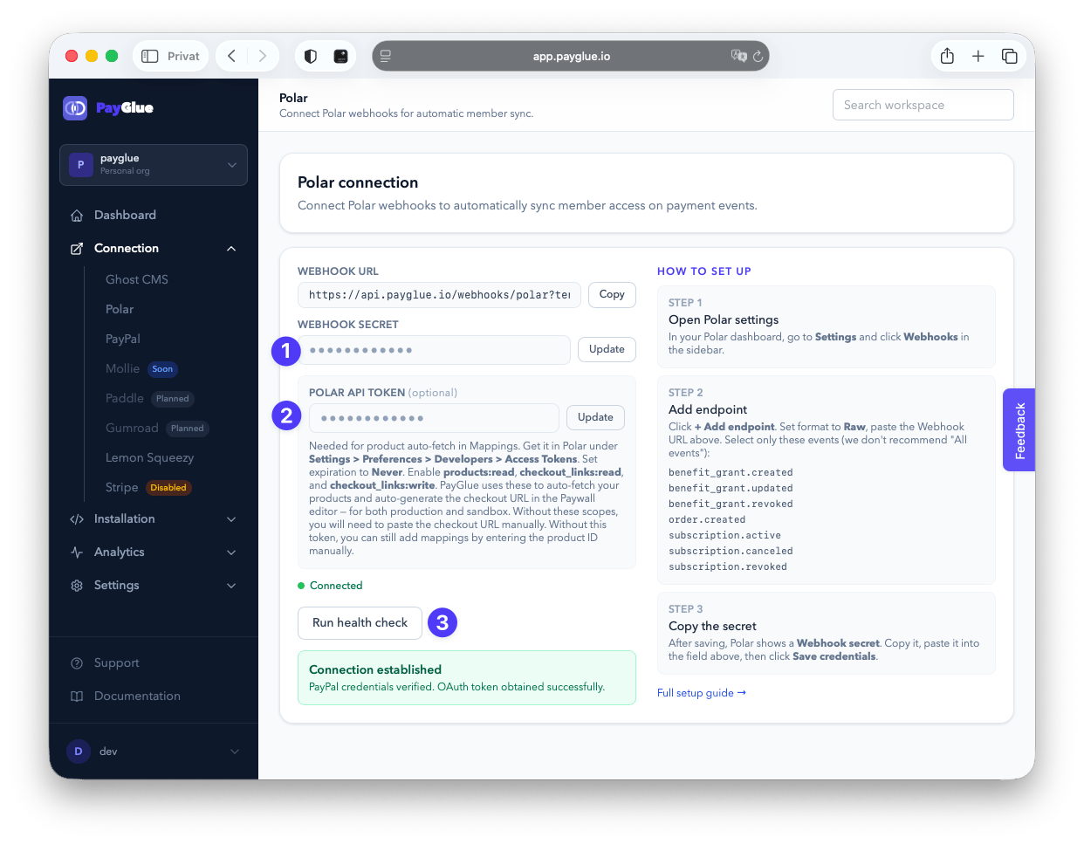
Task: Click the subscription.active event text
Action: (x=724, y=536)
